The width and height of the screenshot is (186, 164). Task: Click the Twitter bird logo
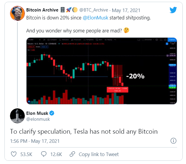point(173,10)
